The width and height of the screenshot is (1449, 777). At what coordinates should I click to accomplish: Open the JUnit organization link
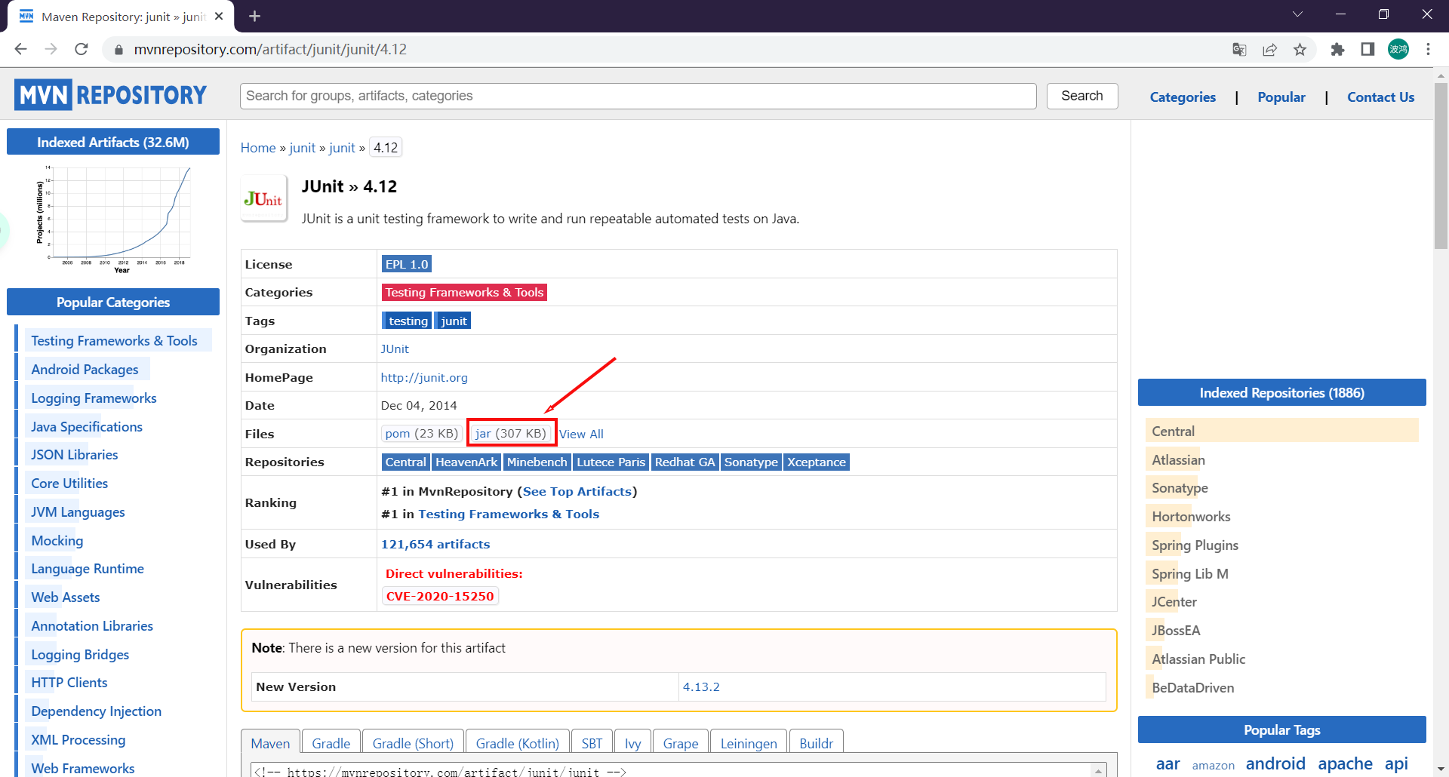[395, 349]
